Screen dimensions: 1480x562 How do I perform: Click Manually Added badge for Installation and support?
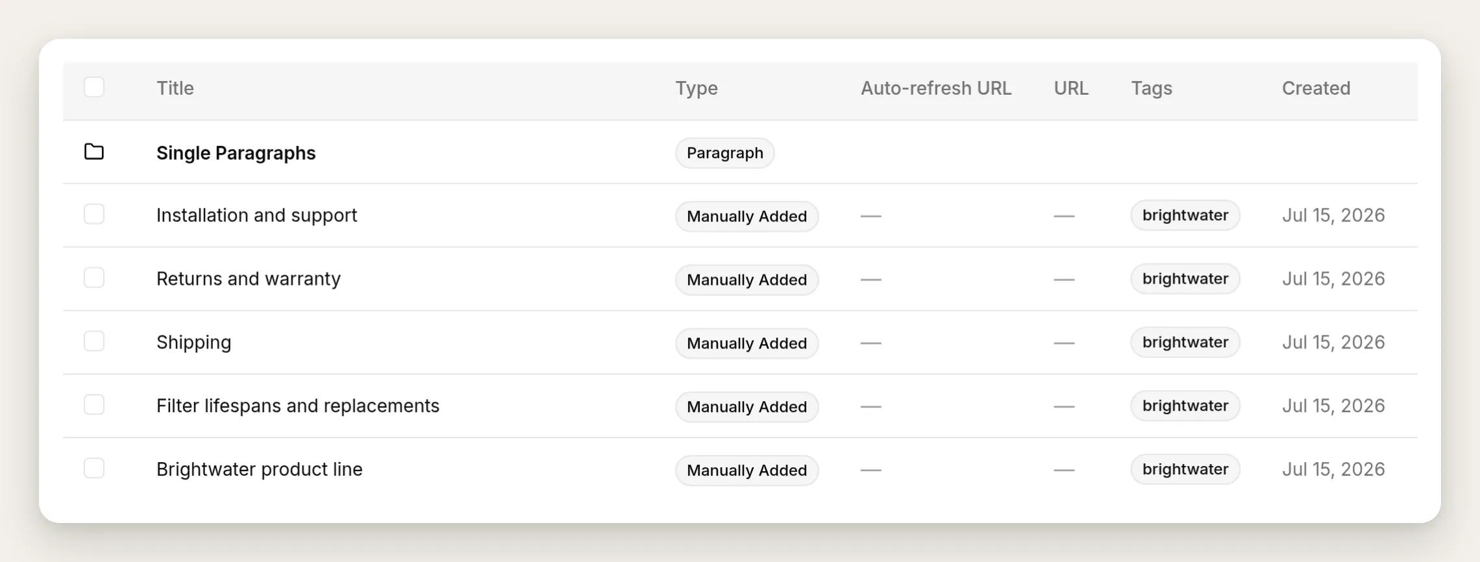[747, 216]
